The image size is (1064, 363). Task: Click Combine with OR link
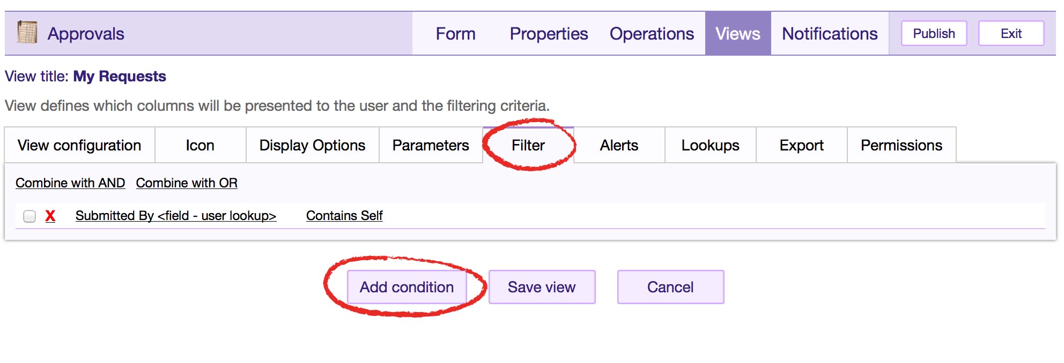point(187,183)
